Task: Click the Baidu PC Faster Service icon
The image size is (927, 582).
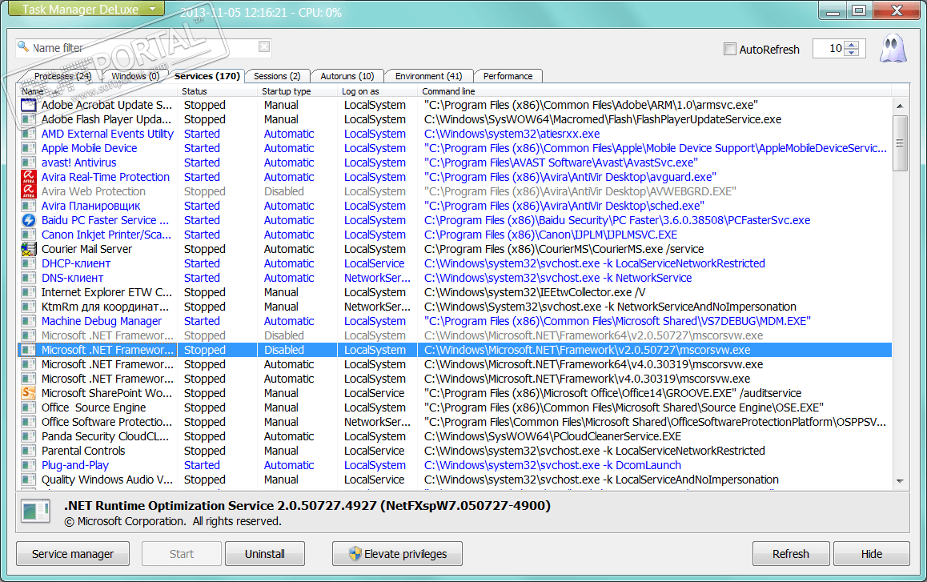Action: pyautogui.click(x=28, y=220)
